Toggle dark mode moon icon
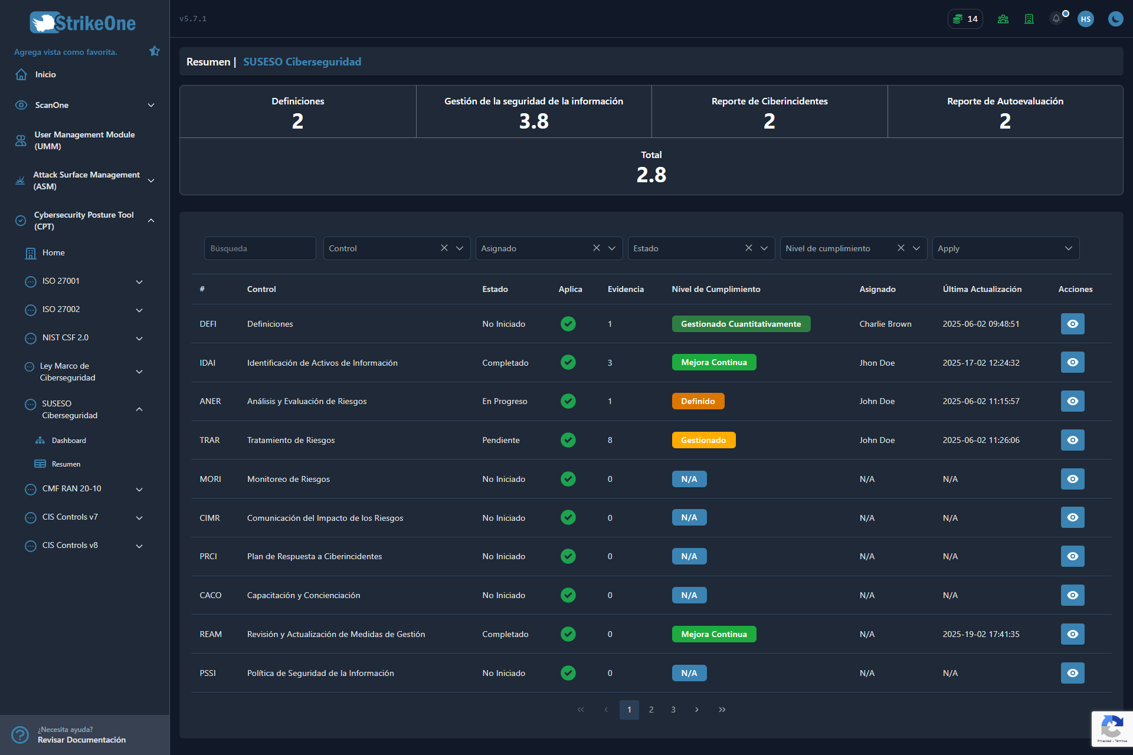 tap(1115, 19)
